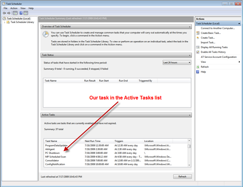Click '7/18/2009 3:00:00 AM' next run time
Image resolution: width=243 pixels, height=187 pixels.
[x=96, y=153]
